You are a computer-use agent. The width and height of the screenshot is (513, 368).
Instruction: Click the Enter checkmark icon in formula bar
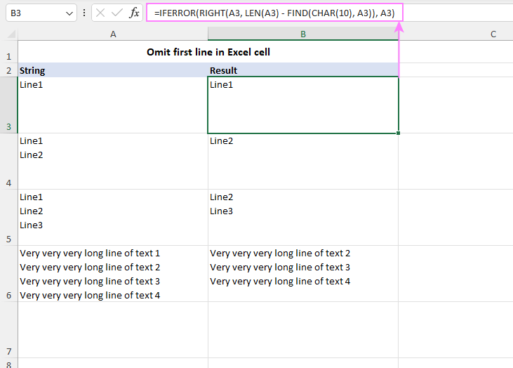(116, 13)
